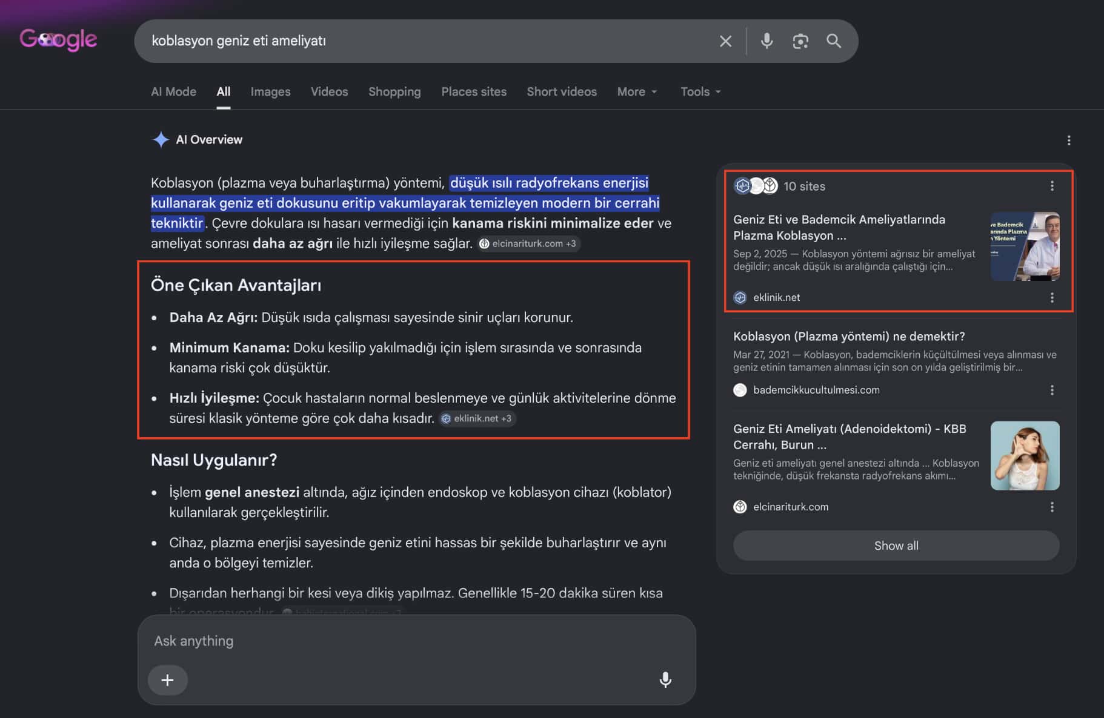Expand the Tools dropdown
This screenshot has width=1104, height=718.
tap(700, 91)
